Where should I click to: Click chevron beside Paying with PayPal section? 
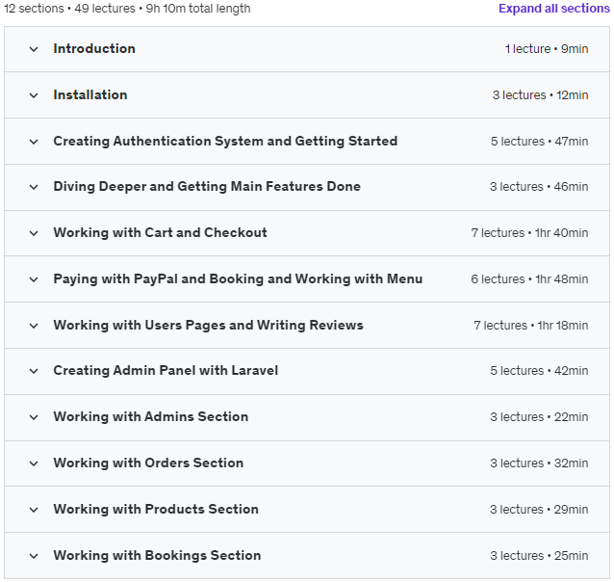pyautogui.click(x=34, y=280)
